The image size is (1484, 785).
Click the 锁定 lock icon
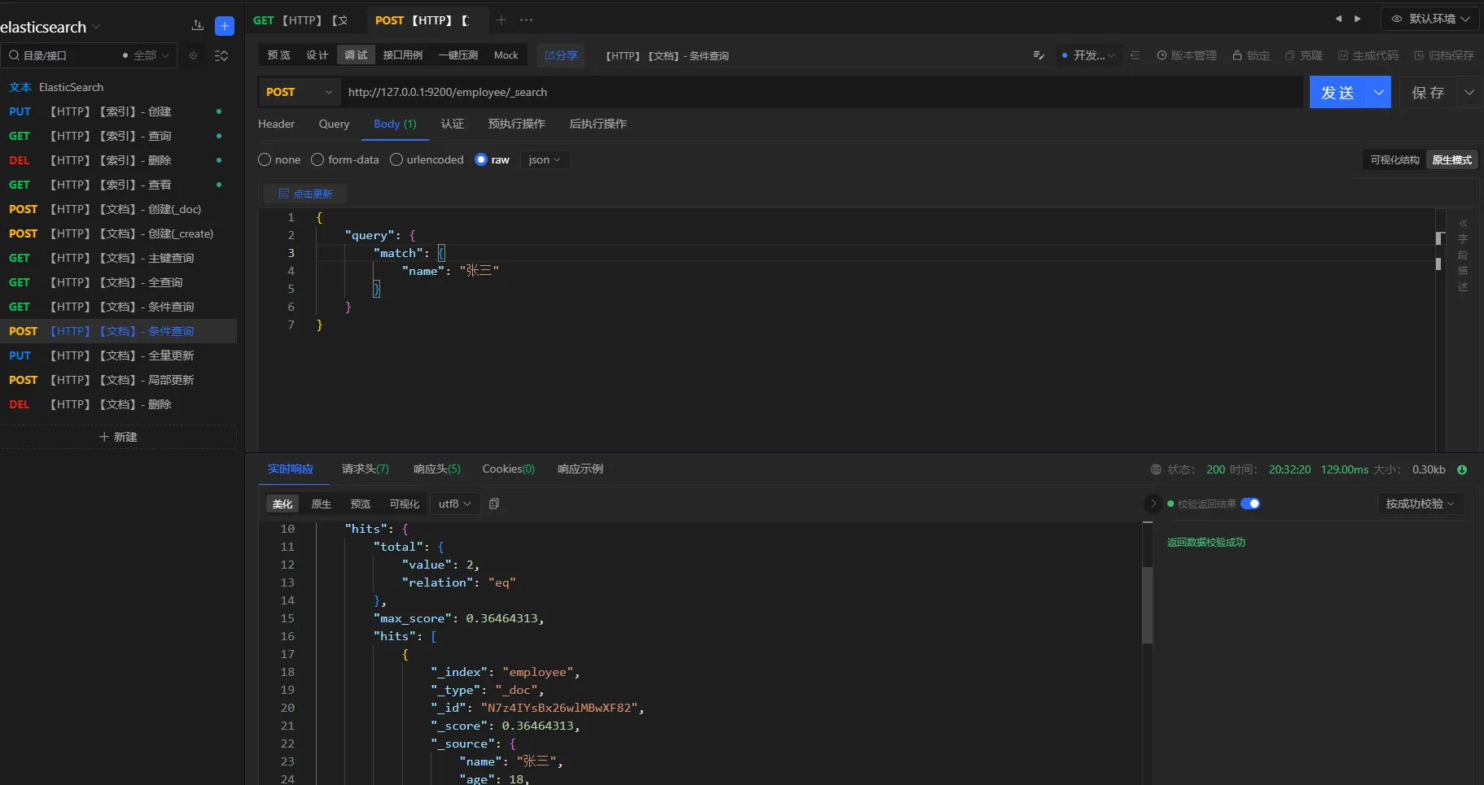pyautogui.click(x=1237, y=55)
